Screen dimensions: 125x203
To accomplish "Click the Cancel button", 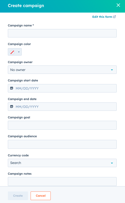I will 41,196.
